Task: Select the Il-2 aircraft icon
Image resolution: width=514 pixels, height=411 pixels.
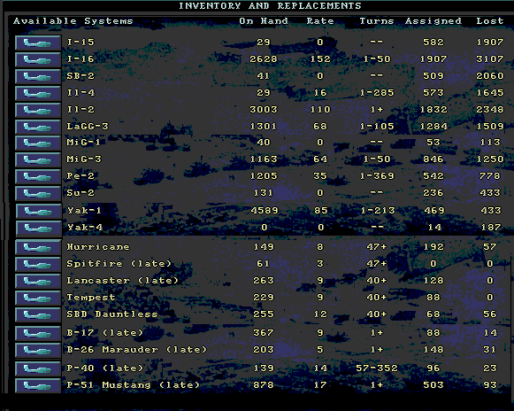Action: (38, 110)
